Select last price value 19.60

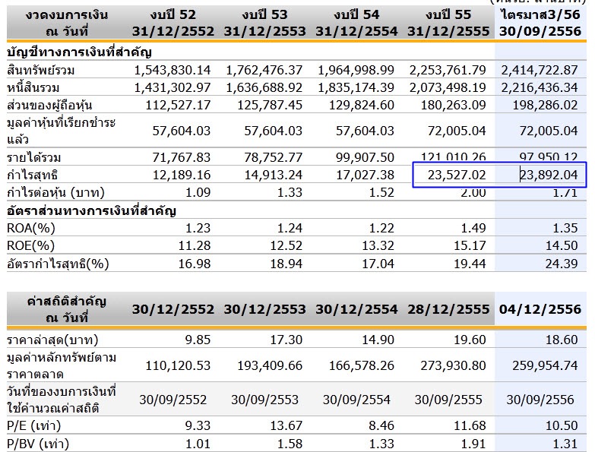tap(470, 340)
